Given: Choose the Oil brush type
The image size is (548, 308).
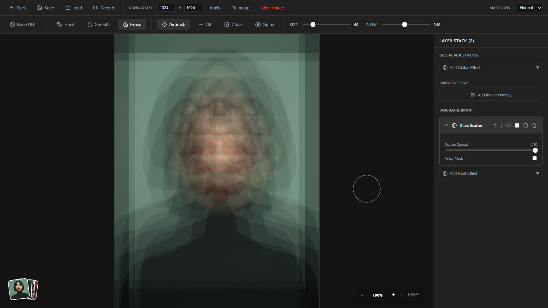Looking at the screenshot, I should pos(205,25).
